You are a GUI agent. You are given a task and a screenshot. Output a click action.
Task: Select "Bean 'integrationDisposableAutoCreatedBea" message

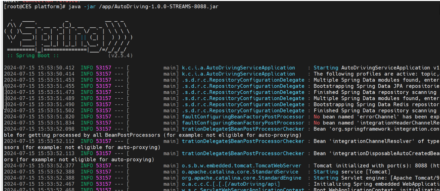(376, 153)
